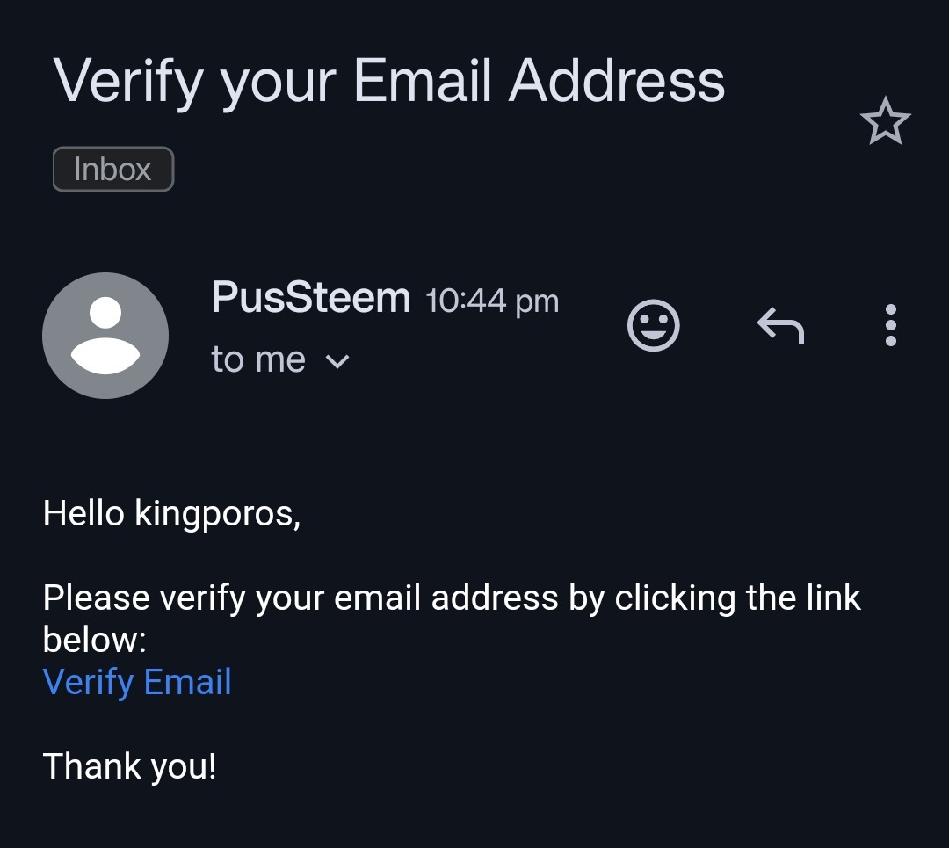
Task: Star this Verify your Email message
Action: (885, 121)
